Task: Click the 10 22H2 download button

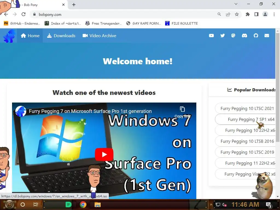Action: (245, 130)
